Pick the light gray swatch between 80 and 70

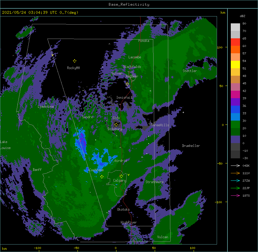point(235,27)
